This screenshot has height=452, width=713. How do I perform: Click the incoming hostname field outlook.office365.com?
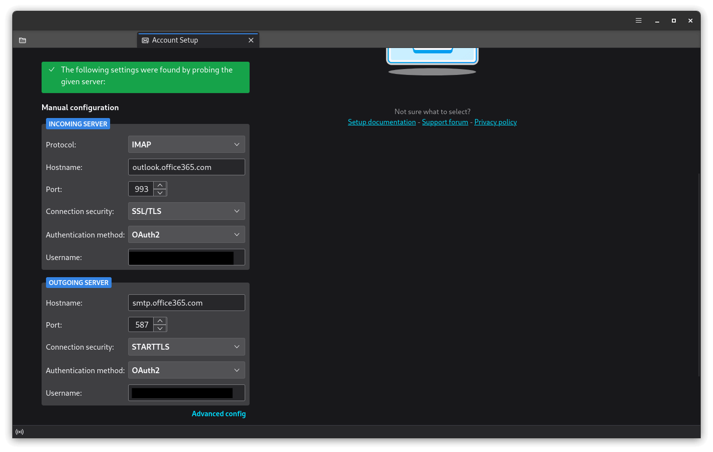(186, 167)
